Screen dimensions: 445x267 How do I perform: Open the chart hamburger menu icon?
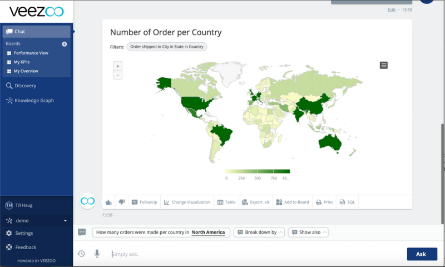[x=383, y=66]
